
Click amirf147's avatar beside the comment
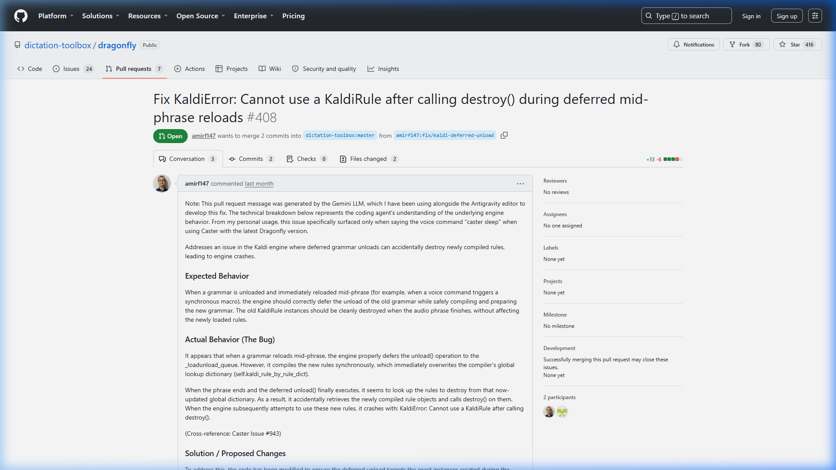162,183
